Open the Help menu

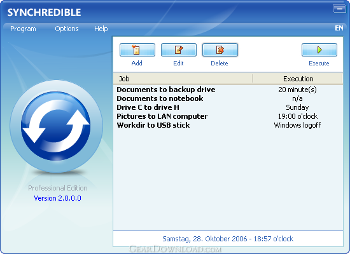101,29
